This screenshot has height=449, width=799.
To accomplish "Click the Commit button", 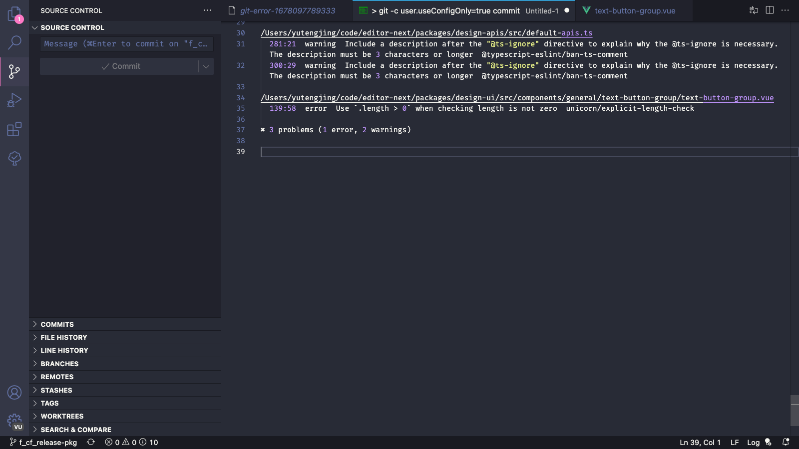I will (x=121, y=66).
